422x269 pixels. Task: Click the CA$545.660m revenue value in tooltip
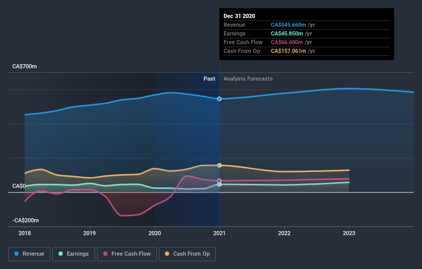click(x=288, y=25)
